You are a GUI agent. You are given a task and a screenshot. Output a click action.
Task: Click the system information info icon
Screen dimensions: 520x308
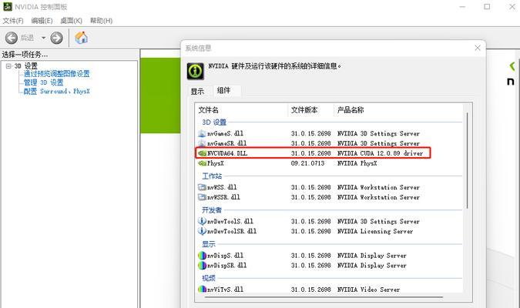[x=196, y=71]
